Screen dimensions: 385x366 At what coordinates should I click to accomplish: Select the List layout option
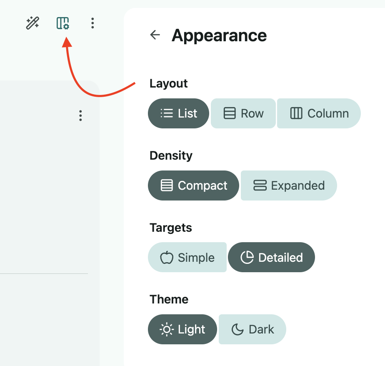pos(178,113)
